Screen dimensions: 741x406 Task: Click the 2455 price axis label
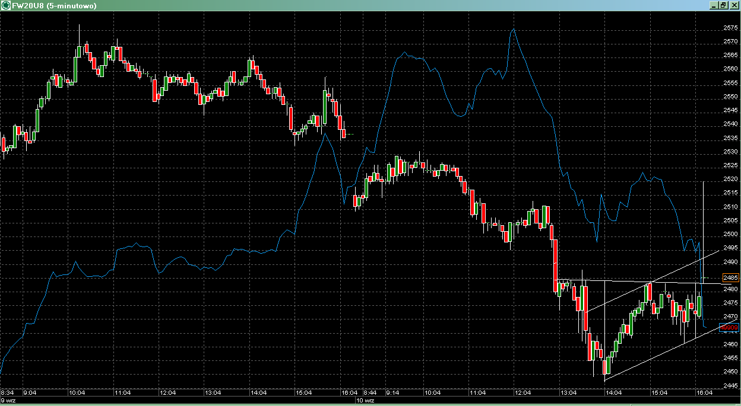730,358
